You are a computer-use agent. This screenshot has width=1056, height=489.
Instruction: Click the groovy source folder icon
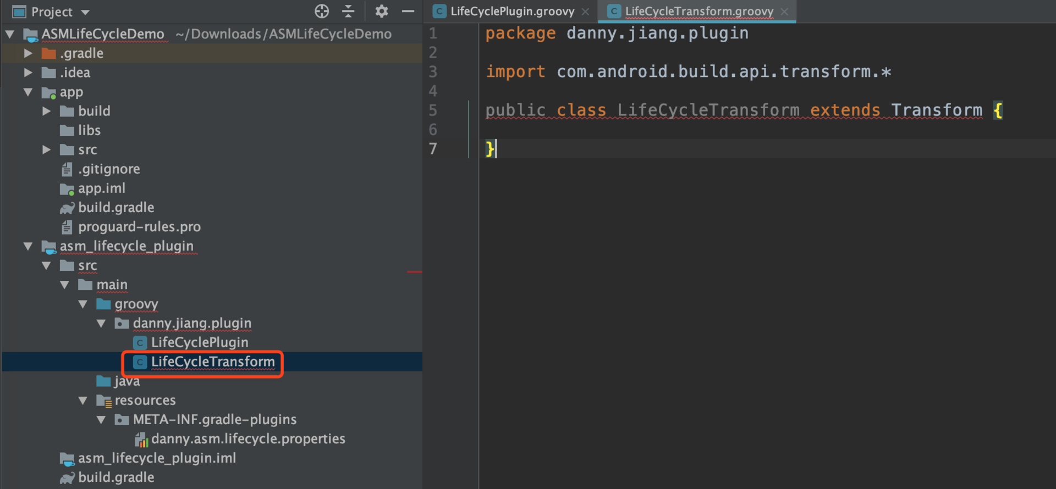103,304
